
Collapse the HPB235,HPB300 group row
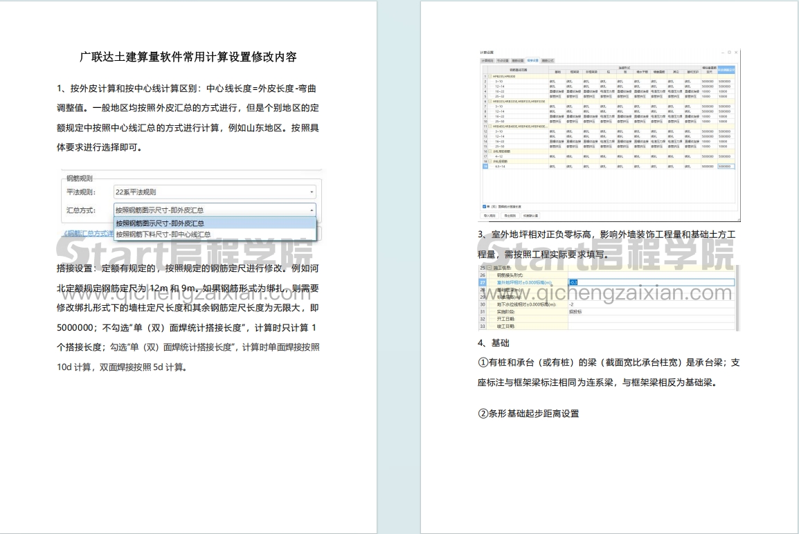coord(490,76)
